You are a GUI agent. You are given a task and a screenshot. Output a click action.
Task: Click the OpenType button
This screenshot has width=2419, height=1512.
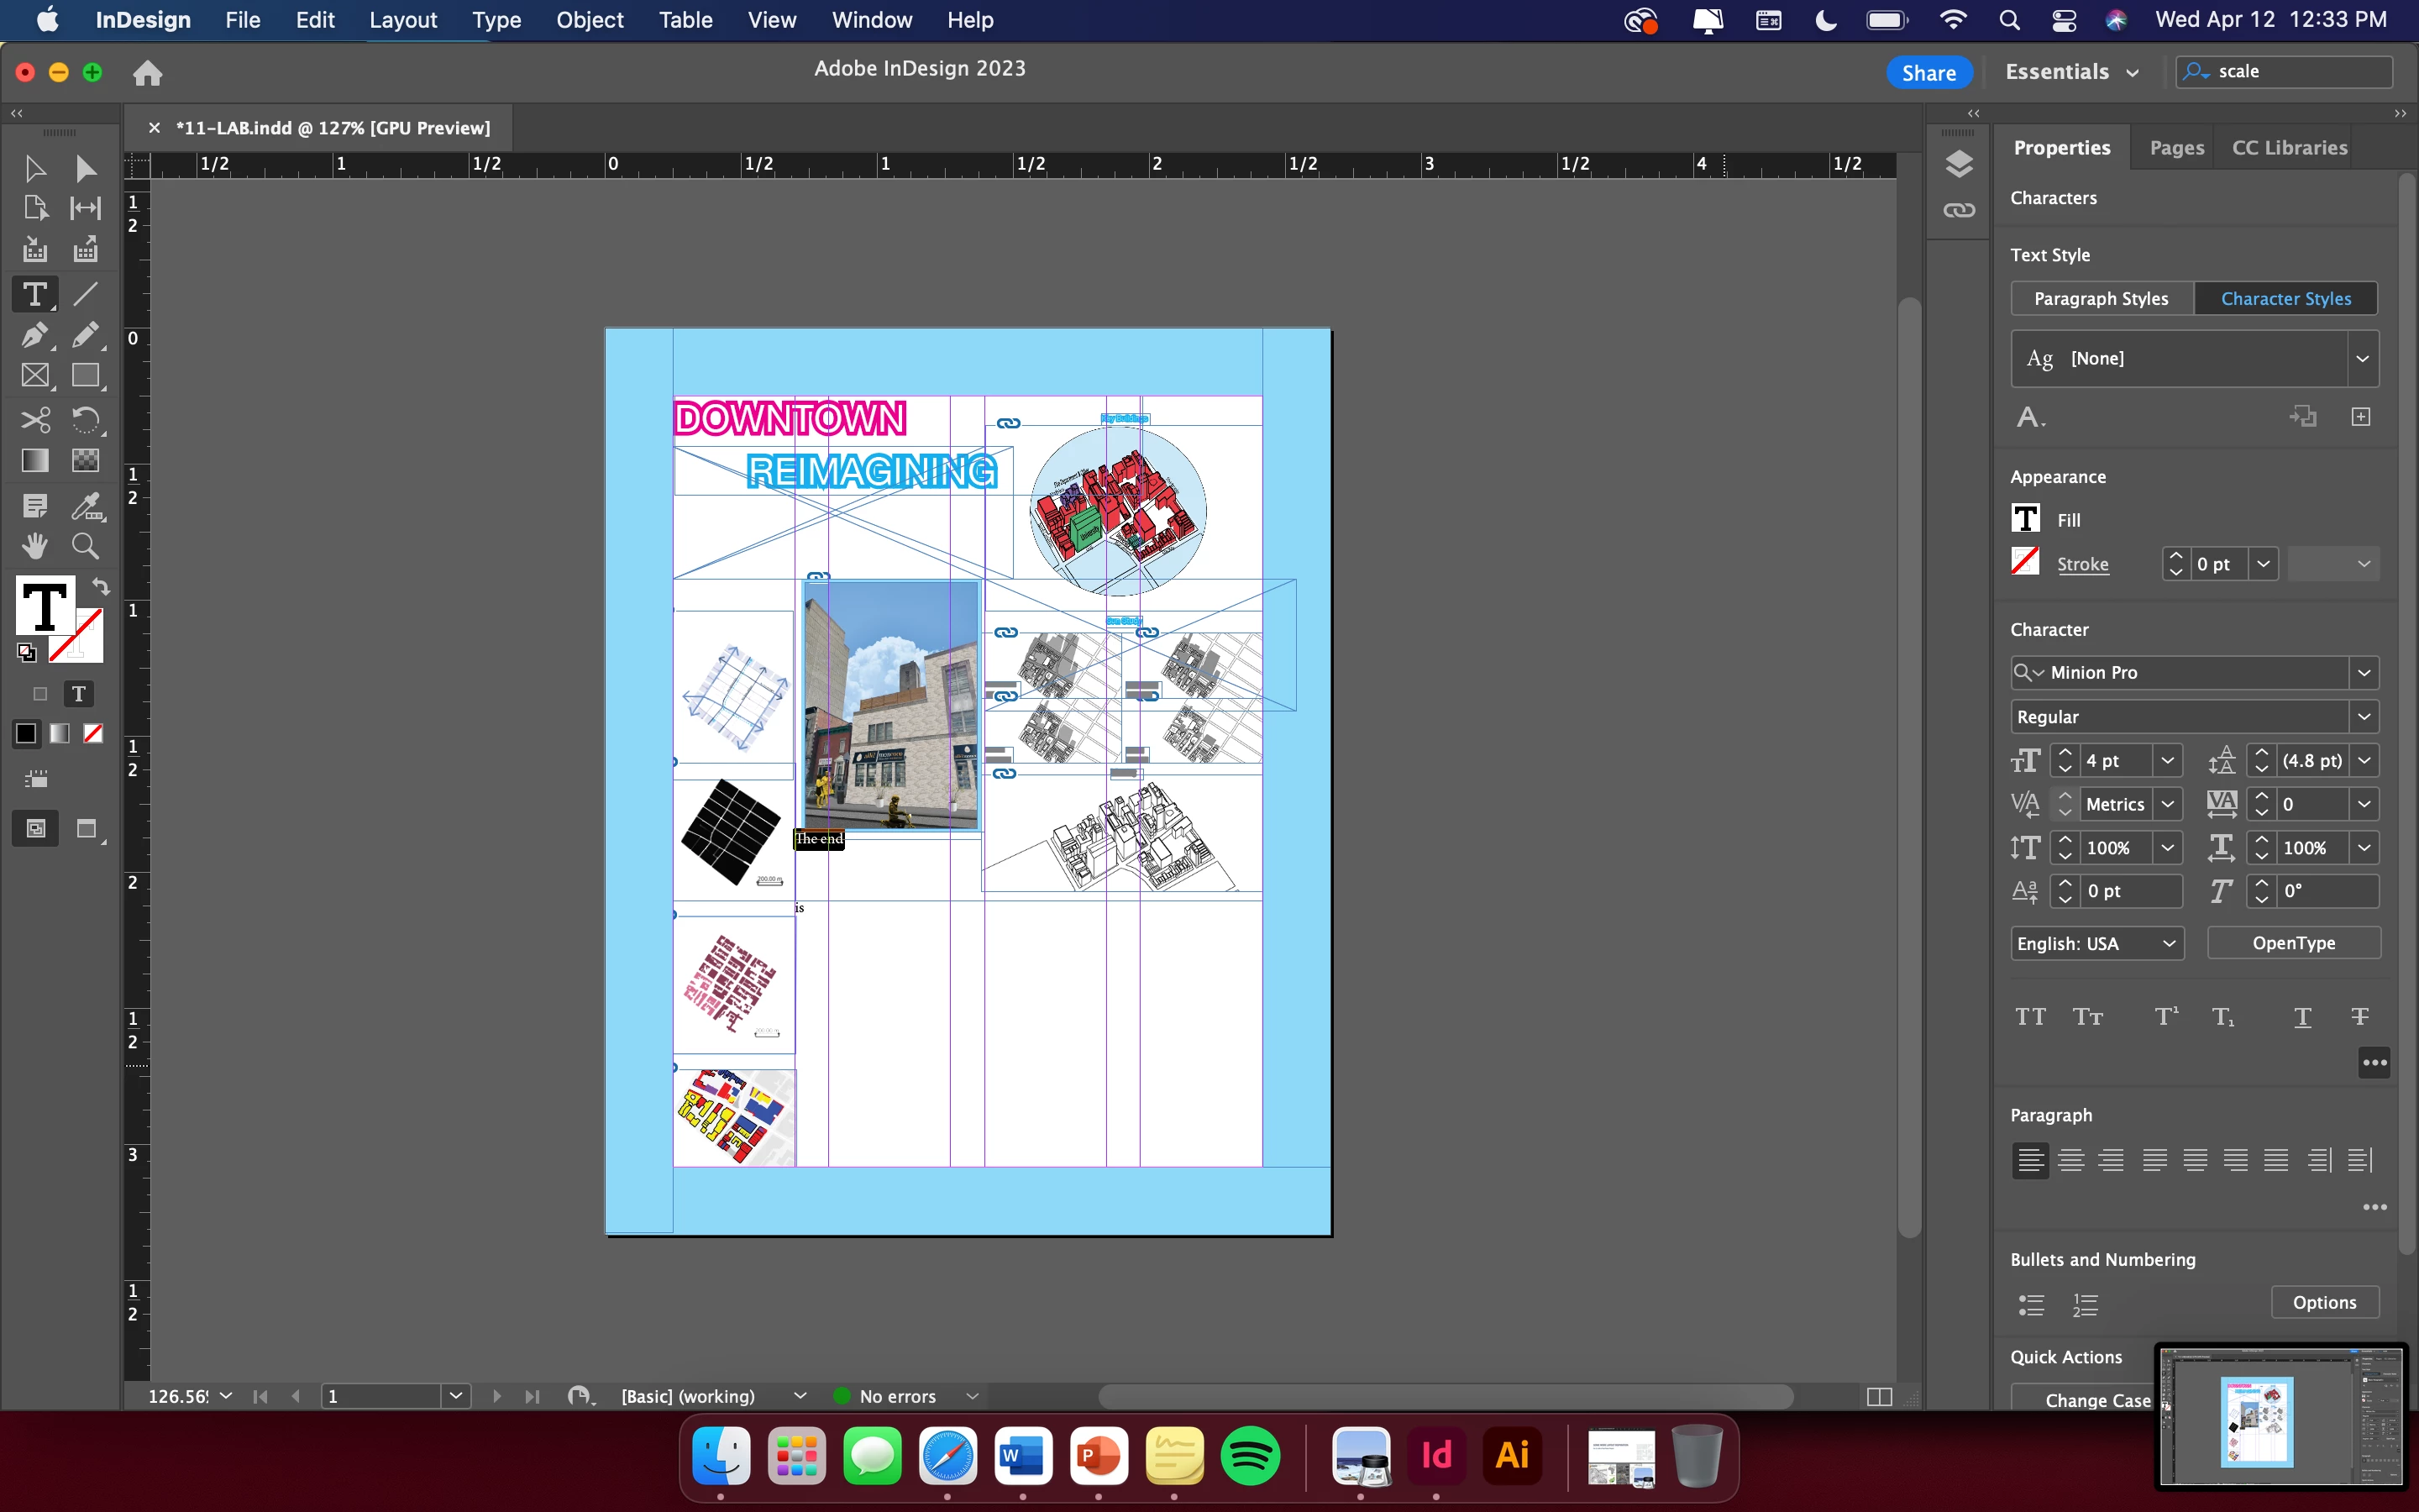point(2293,943)
